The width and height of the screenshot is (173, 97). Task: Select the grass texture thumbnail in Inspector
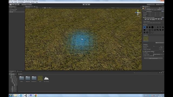tap(146, 39)
